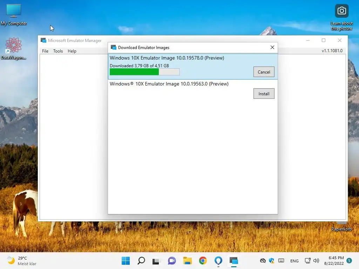This screenshot has height=269, width=359.
Task: Switch ENG input language indicator
Action: 294,261
